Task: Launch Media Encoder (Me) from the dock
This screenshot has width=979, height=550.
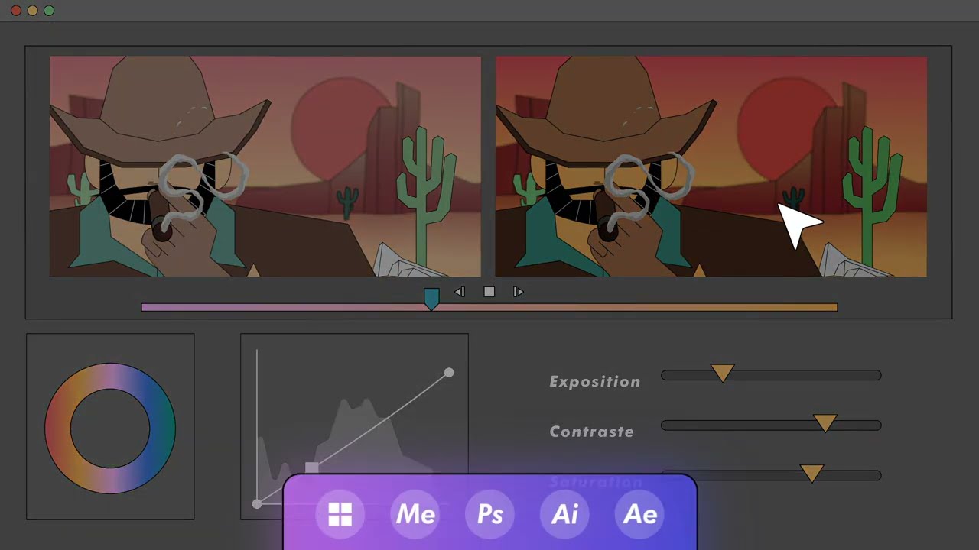Action: 415,514
